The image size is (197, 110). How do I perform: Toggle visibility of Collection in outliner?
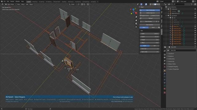[x=195, y=9]
